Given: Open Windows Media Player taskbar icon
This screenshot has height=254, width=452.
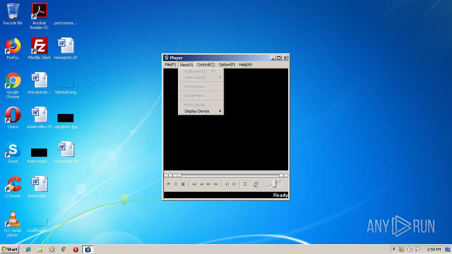Looking at the screenshot, I should [x=52, y=249].
